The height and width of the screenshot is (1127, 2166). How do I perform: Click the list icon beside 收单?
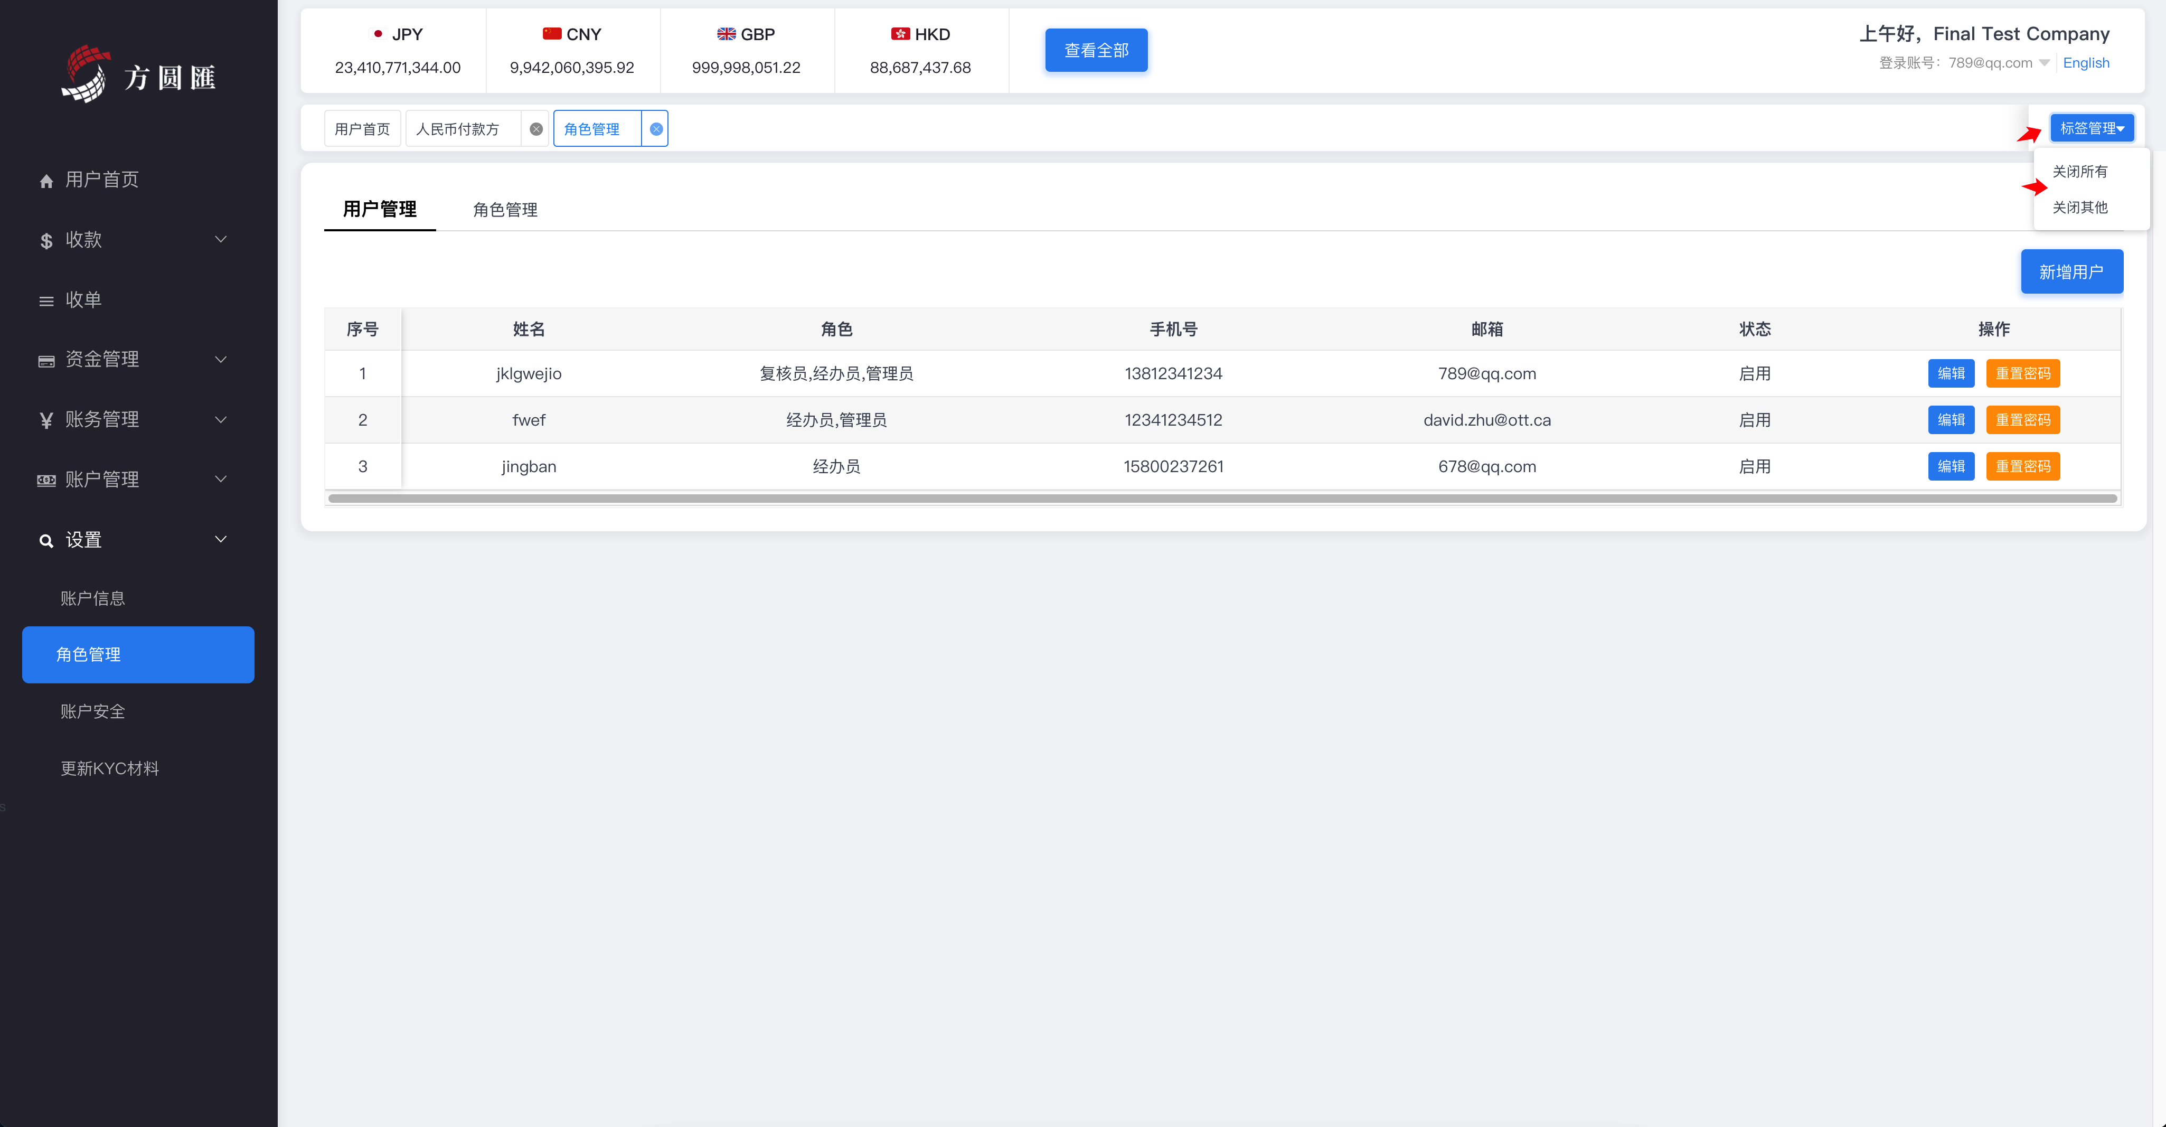tap(46, 301)
